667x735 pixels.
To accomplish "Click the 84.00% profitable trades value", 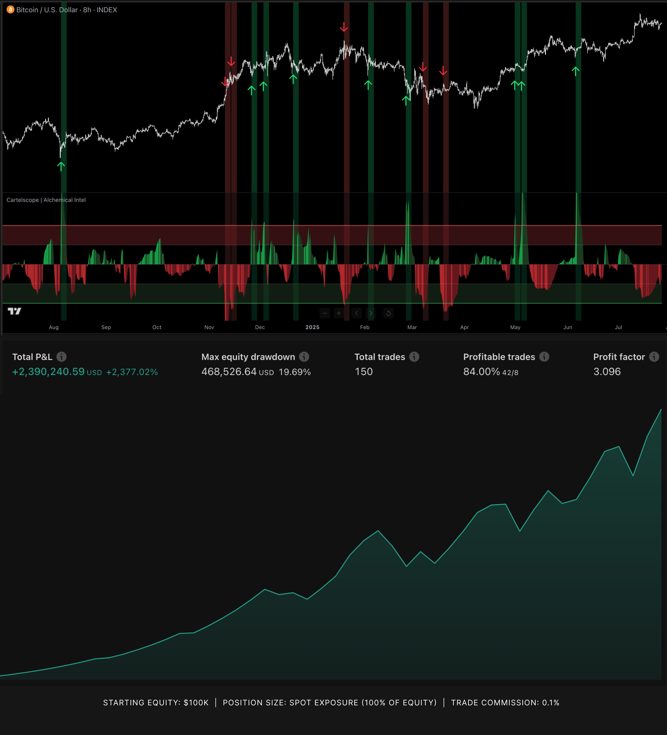I will 481,372.
